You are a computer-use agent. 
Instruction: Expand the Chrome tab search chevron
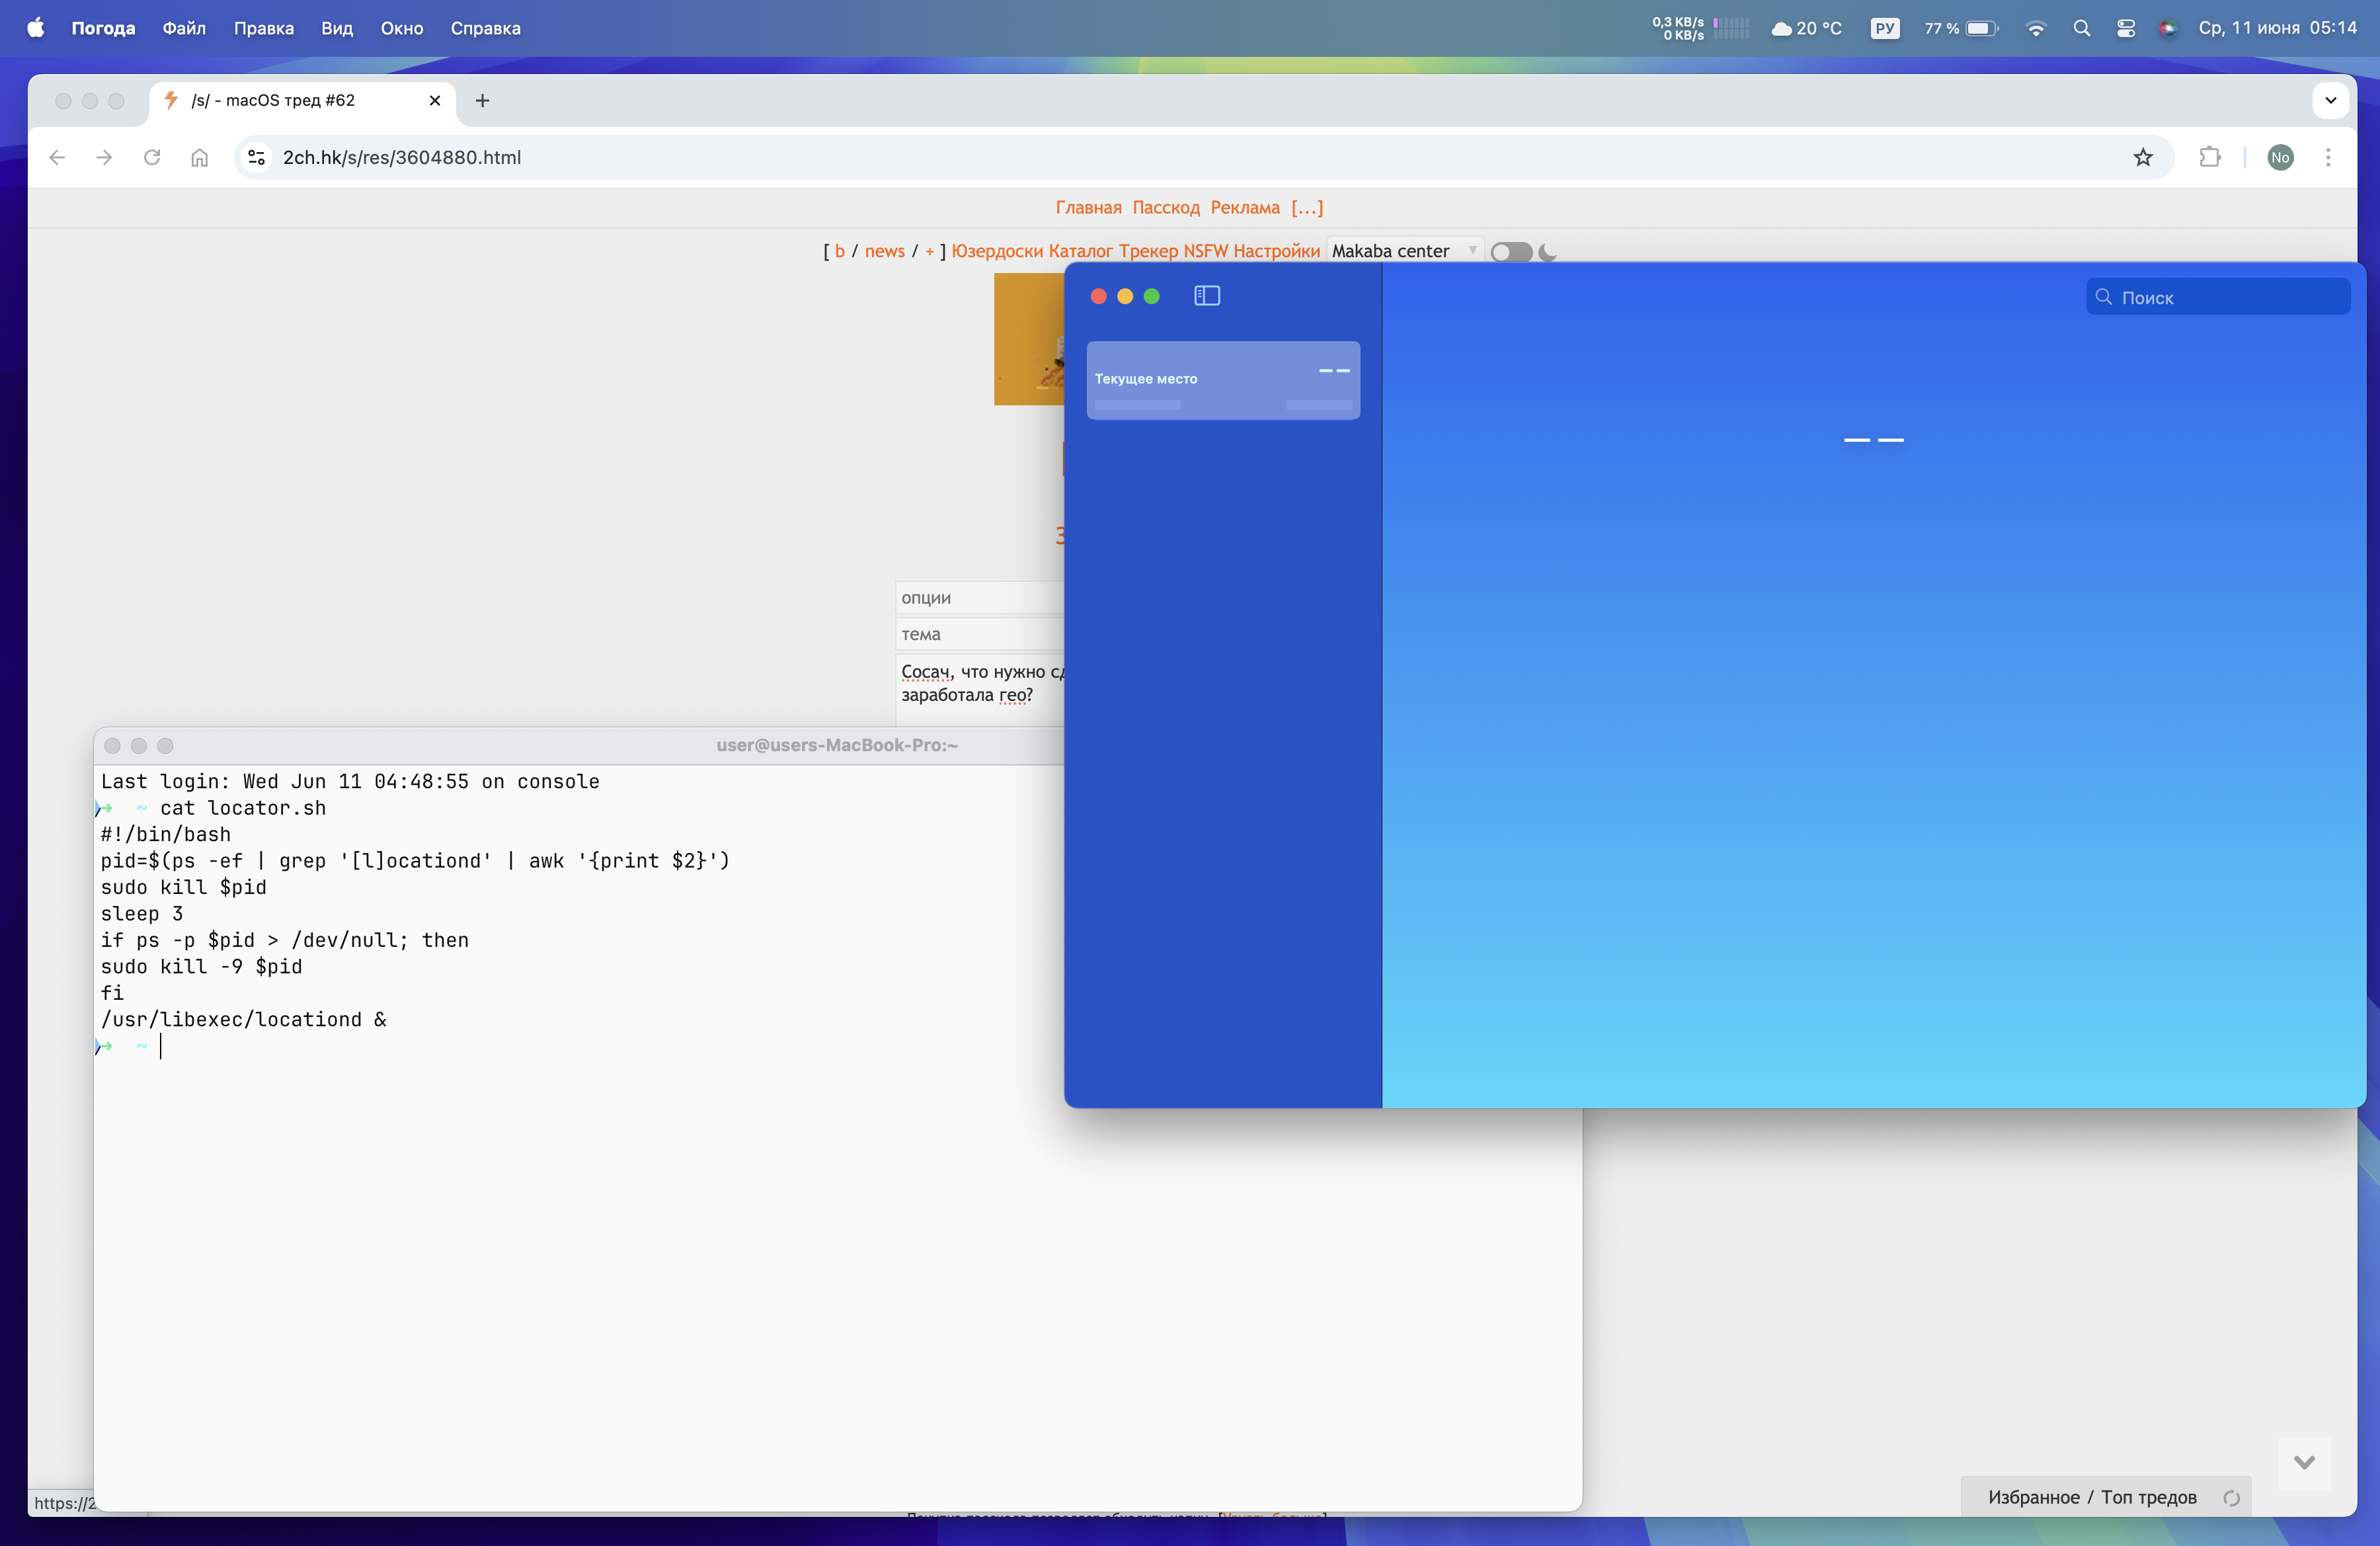(2330, 100)
